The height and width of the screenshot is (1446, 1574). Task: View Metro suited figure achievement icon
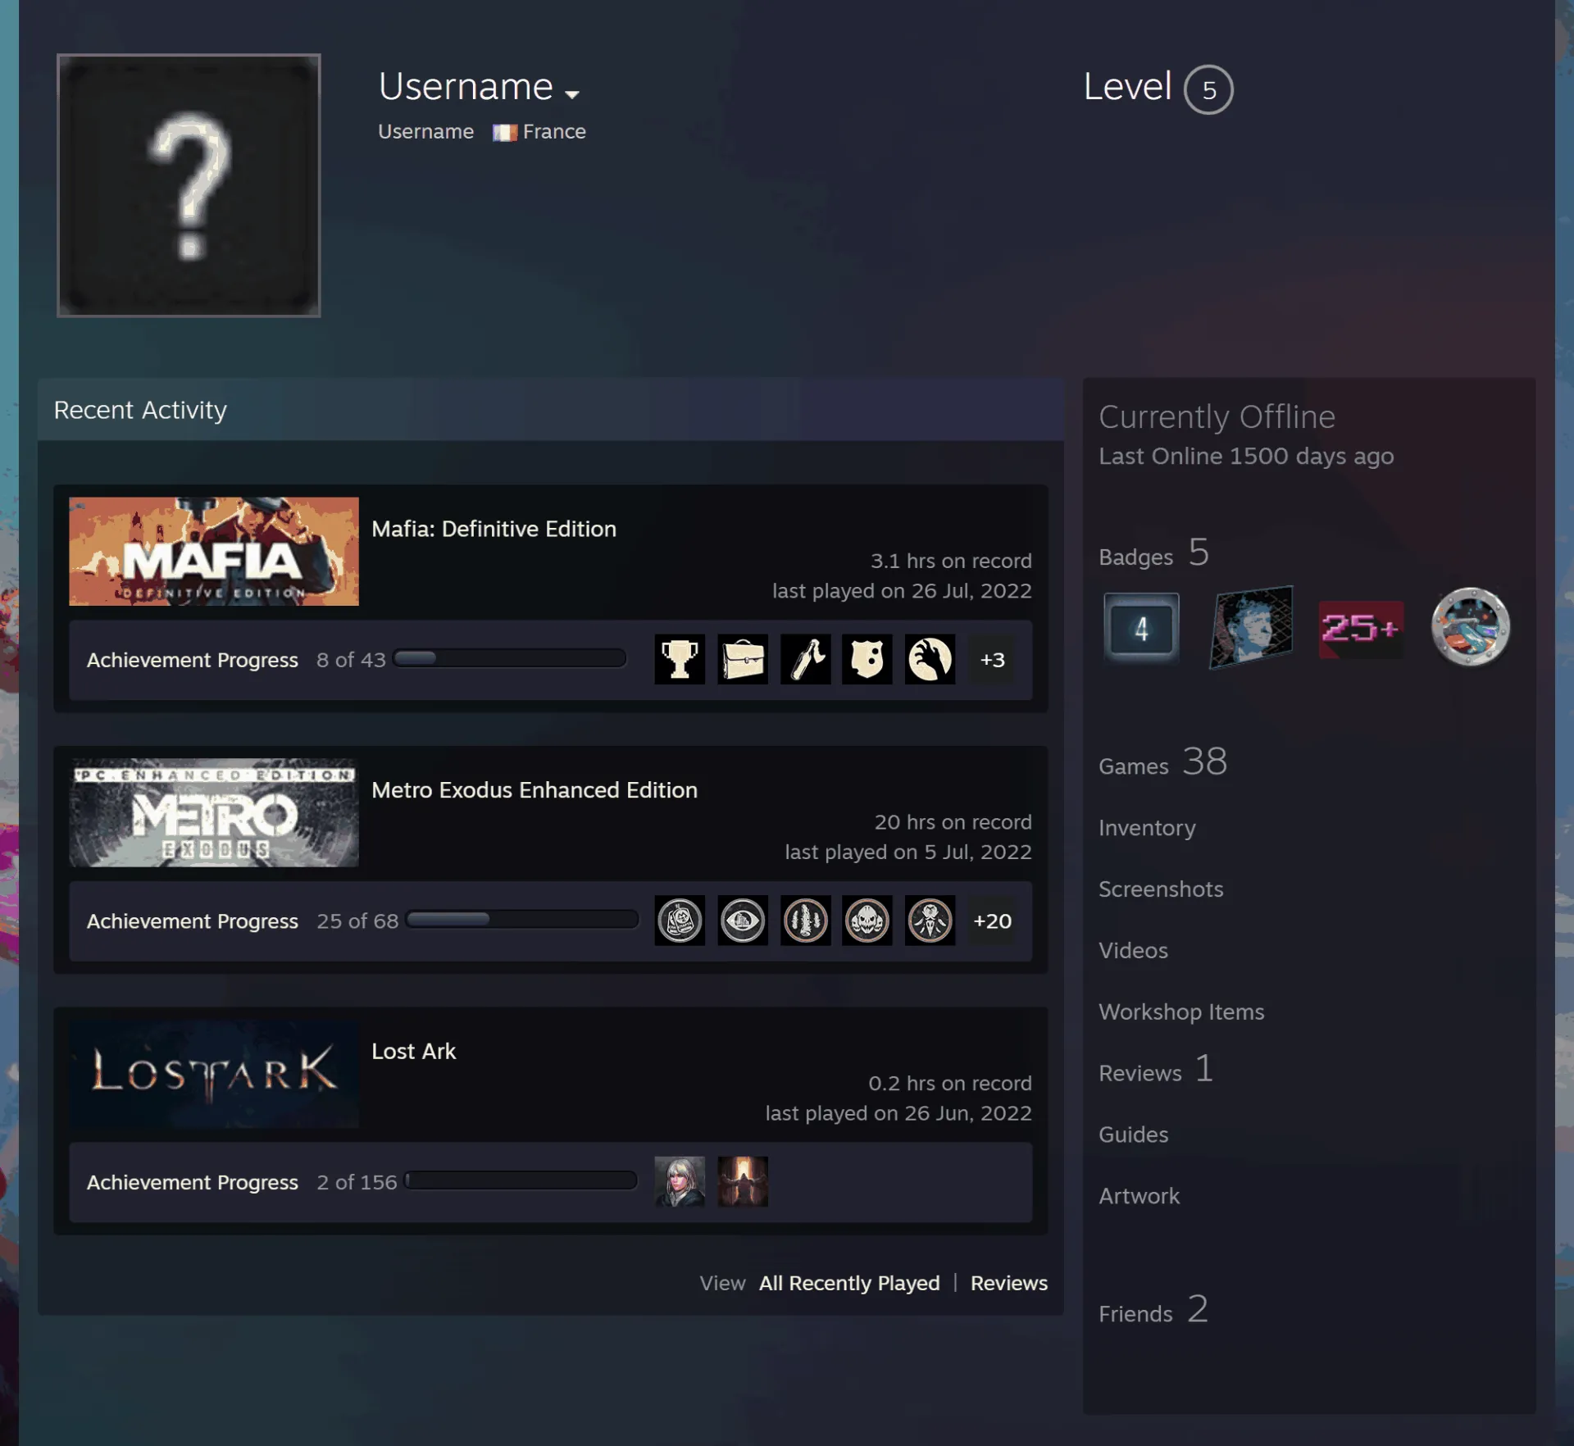[930, 921]
